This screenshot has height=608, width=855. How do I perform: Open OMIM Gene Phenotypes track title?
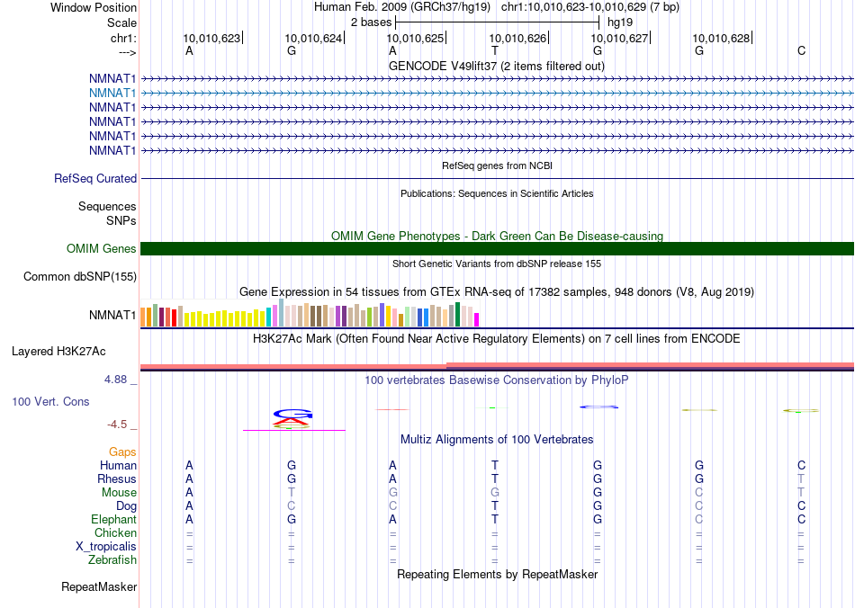pos(497,236)
